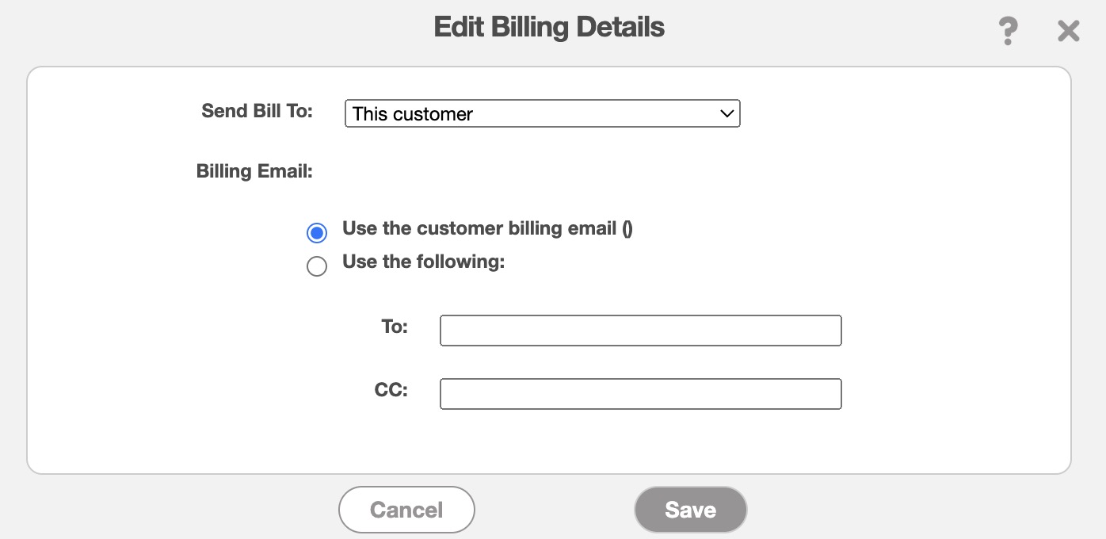Screen dimensions: 1106x539
Task: Click the This customer text in dropdown
Action: [x=413, y=114]
